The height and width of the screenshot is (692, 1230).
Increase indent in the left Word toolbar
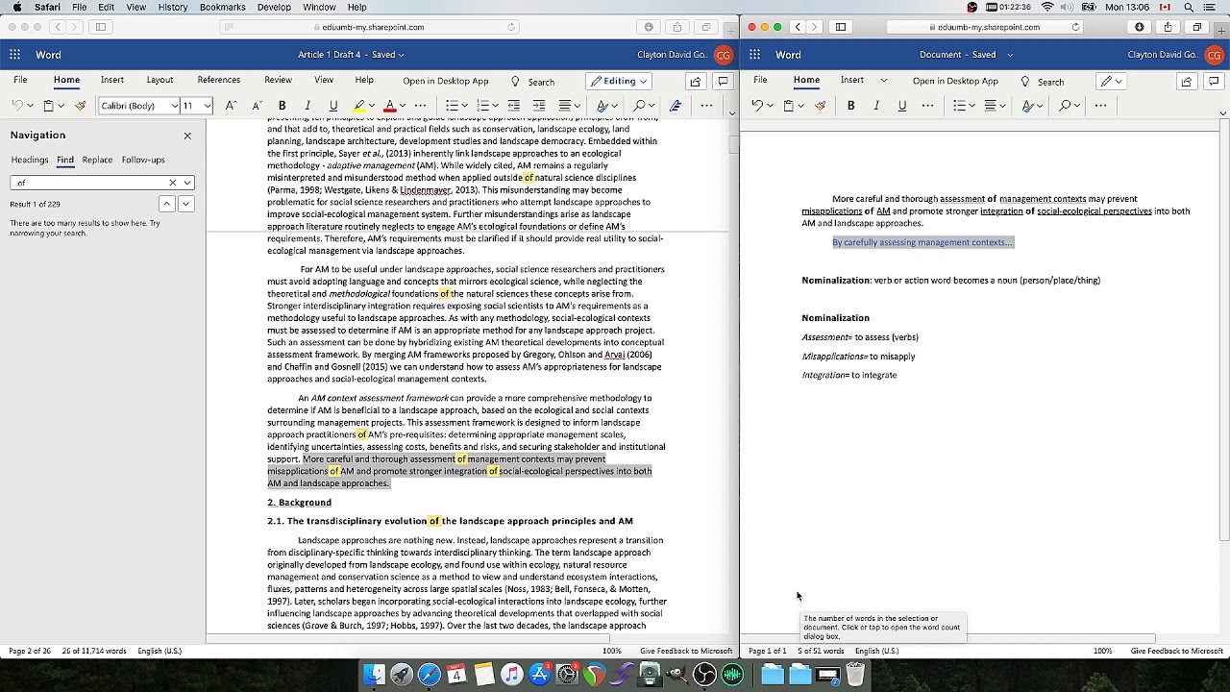pyautogui.click(x=539, y=105)
